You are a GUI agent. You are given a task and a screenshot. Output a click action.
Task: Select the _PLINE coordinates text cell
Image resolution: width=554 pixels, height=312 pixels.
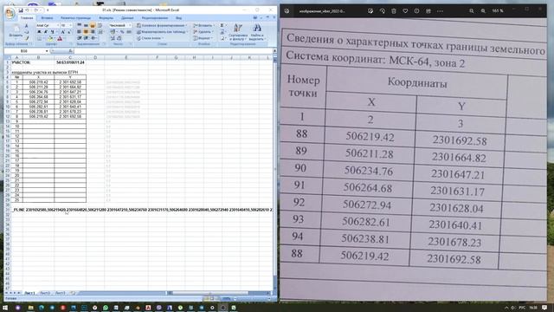[x=141, y=210]
